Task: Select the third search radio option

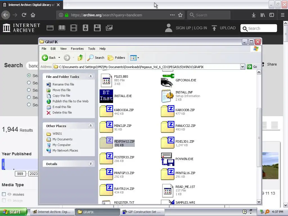Action: coord(29,90)
